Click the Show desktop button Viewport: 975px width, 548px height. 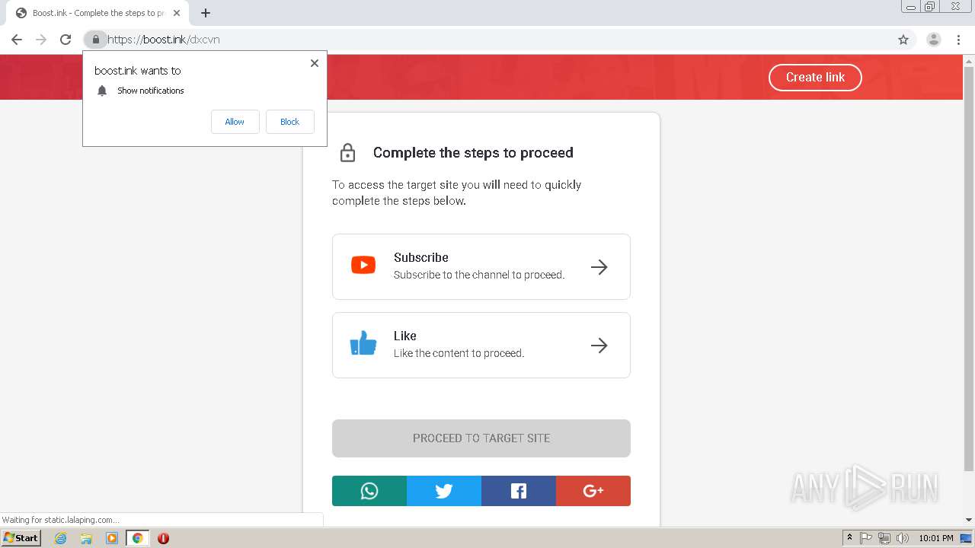coord(967,538)
